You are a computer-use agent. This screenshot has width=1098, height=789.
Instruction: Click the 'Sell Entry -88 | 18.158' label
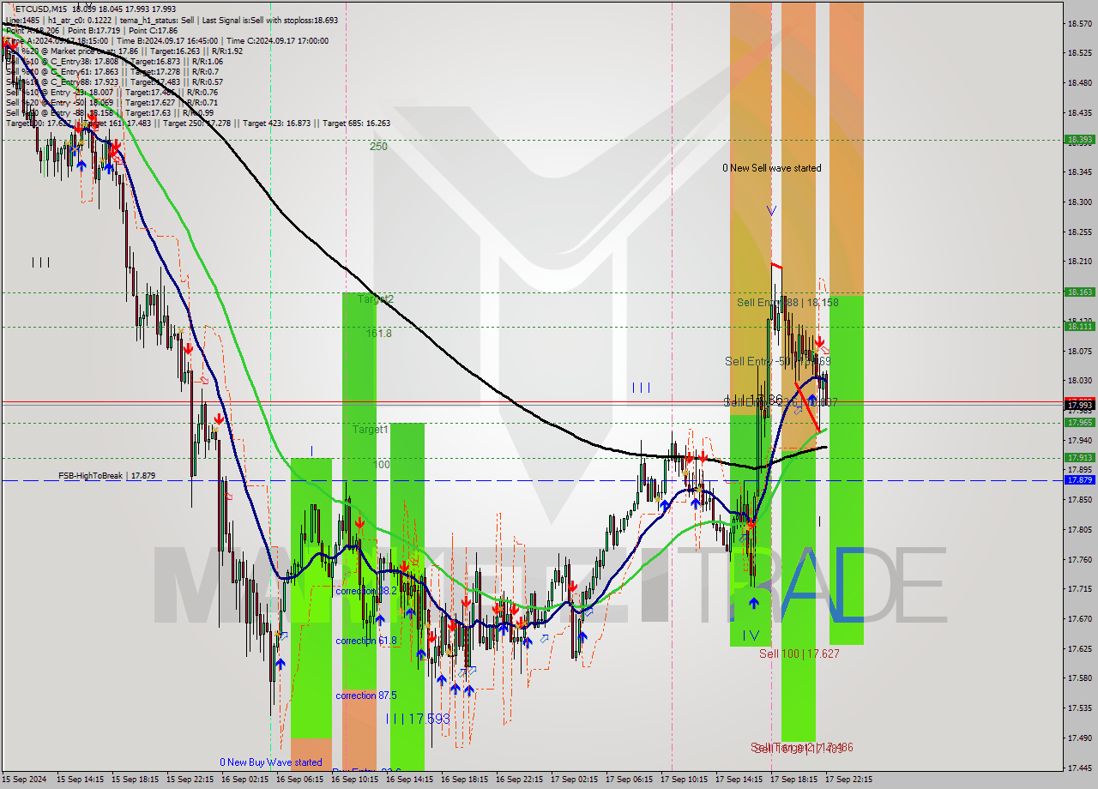[x=787, y=303]
